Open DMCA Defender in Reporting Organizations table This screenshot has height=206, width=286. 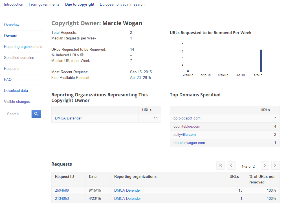(x=68, y=118)
